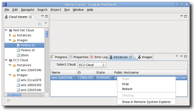Sort by the Public Hostname column header

(x=150, y=72)
